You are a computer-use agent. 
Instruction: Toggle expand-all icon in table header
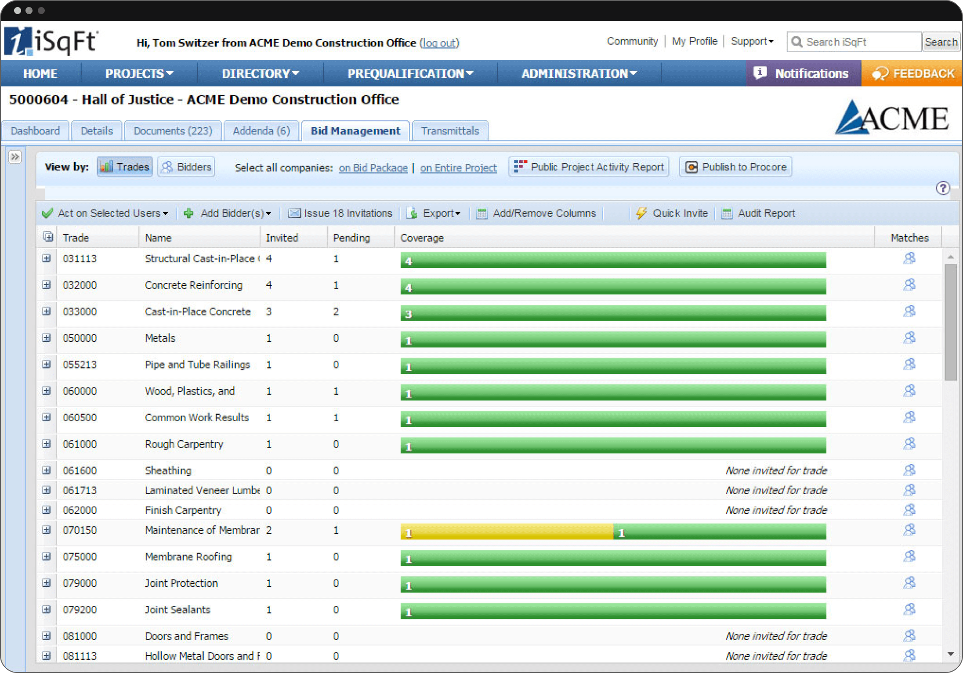48,237
